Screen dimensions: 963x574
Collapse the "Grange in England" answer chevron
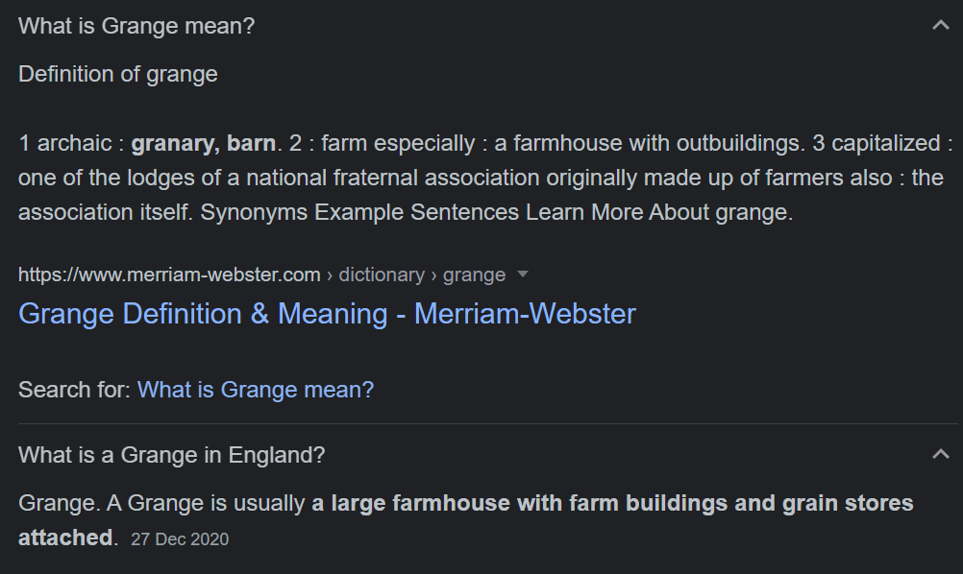click(941, 454)
